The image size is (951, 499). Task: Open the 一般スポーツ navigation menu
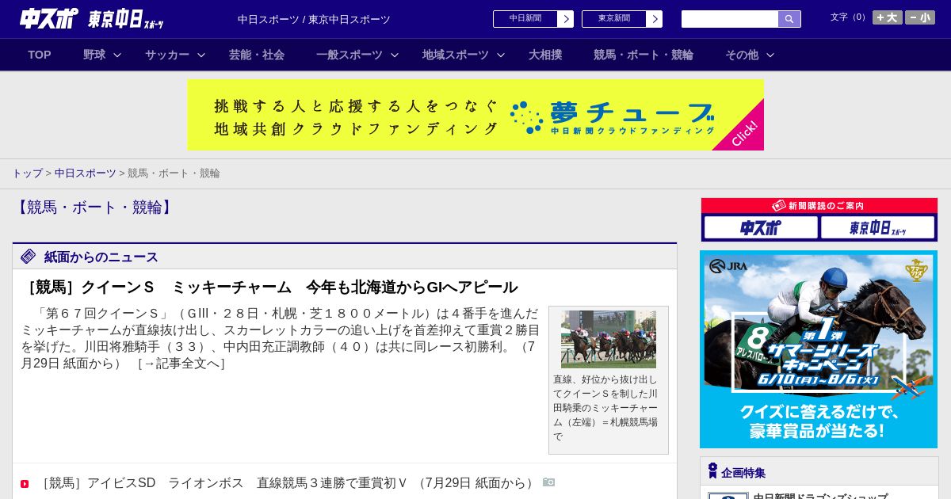tap(349, 55)
